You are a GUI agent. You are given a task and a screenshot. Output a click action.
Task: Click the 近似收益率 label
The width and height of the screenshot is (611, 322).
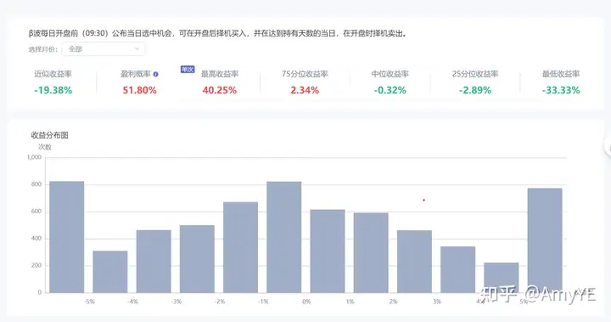(x=53, y=74)
